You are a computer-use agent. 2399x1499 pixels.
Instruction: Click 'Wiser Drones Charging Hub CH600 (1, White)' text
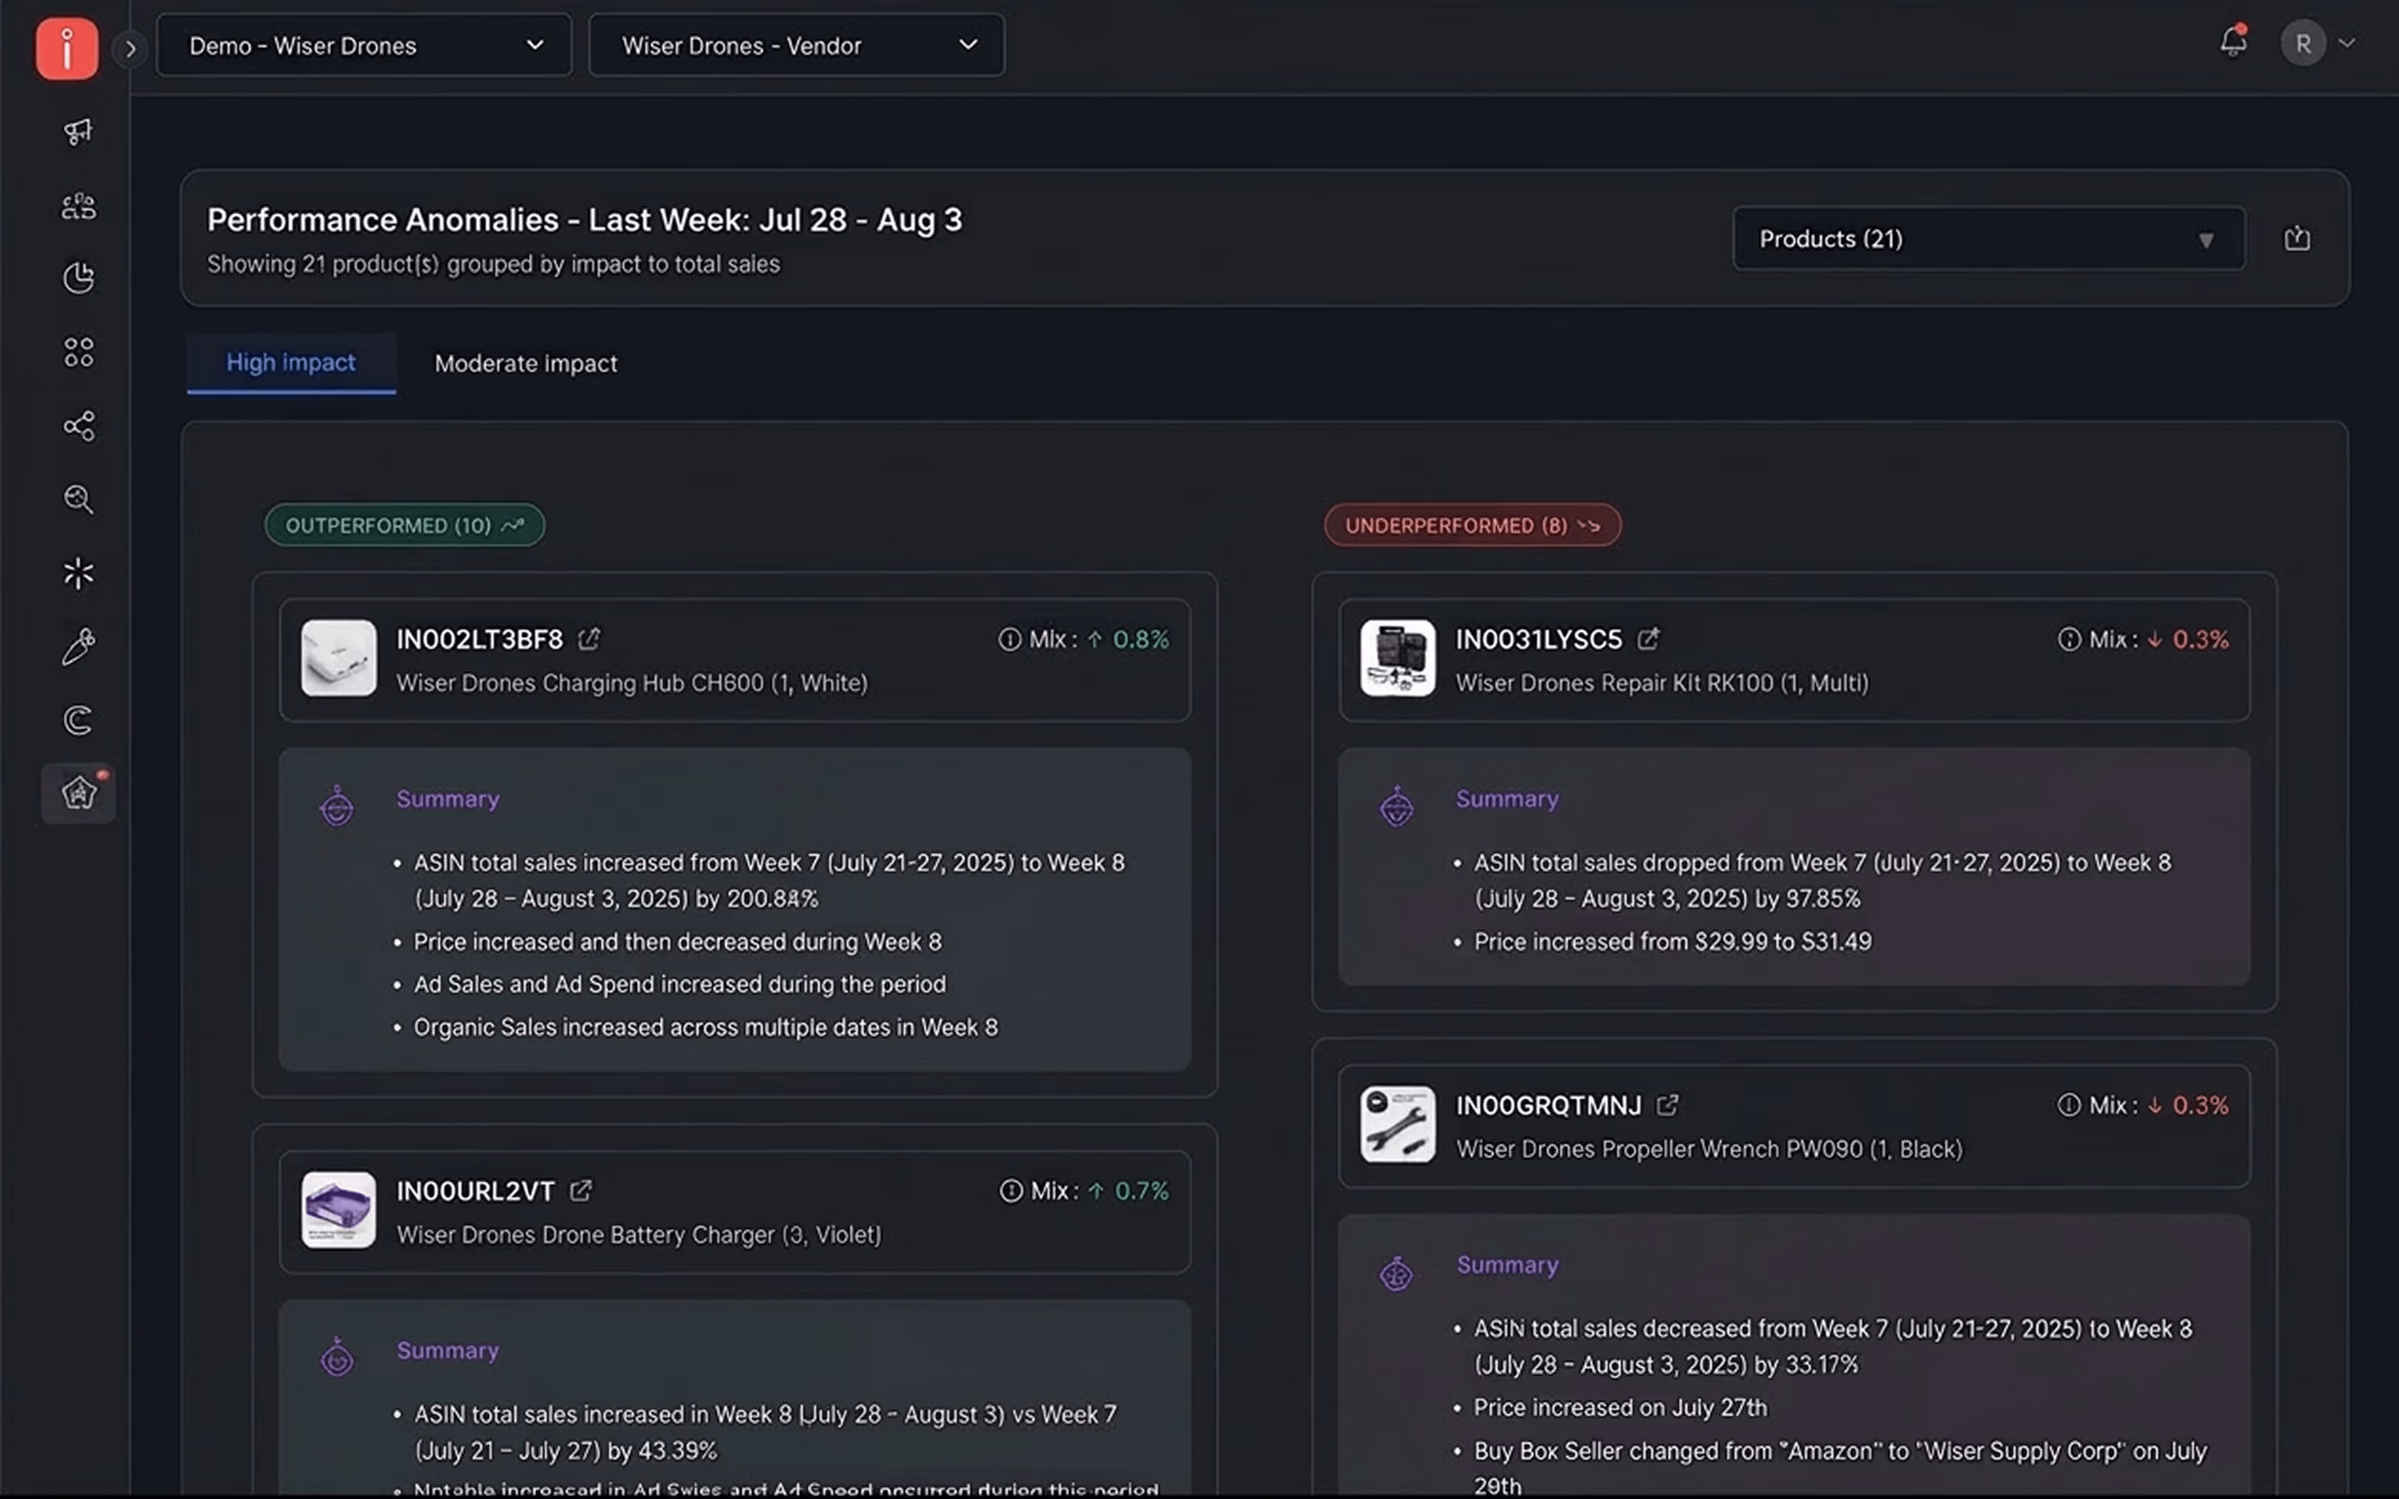click(x=632, y=683)
